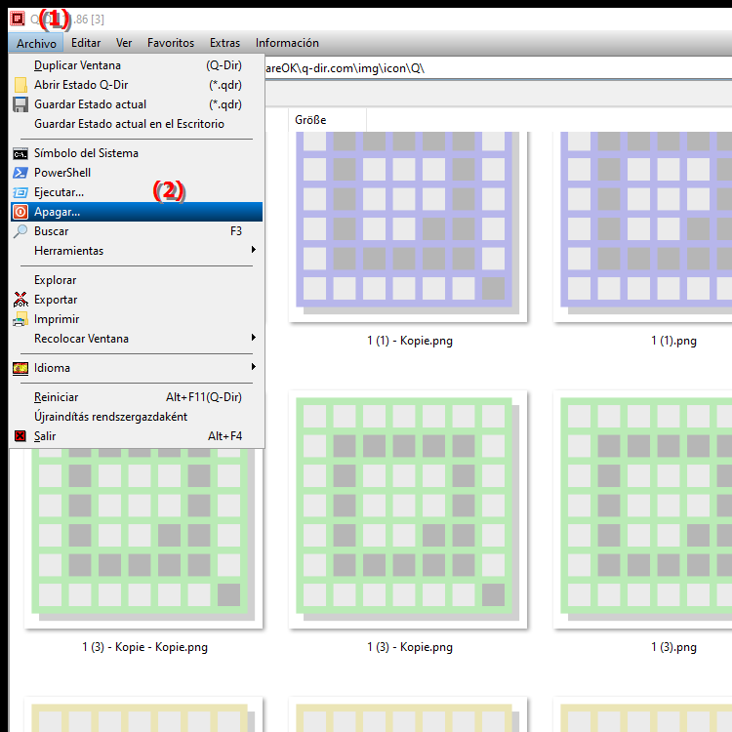Open the Editar menu
The height and width of the screenshot is (732, 732).
86,43
